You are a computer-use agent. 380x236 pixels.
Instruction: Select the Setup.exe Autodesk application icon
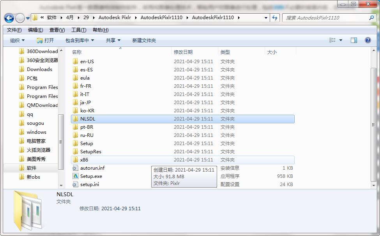pos(75,176)
